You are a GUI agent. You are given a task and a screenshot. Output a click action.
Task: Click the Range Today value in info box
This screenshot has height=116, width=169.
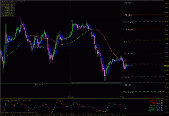[x=12, y=4]
